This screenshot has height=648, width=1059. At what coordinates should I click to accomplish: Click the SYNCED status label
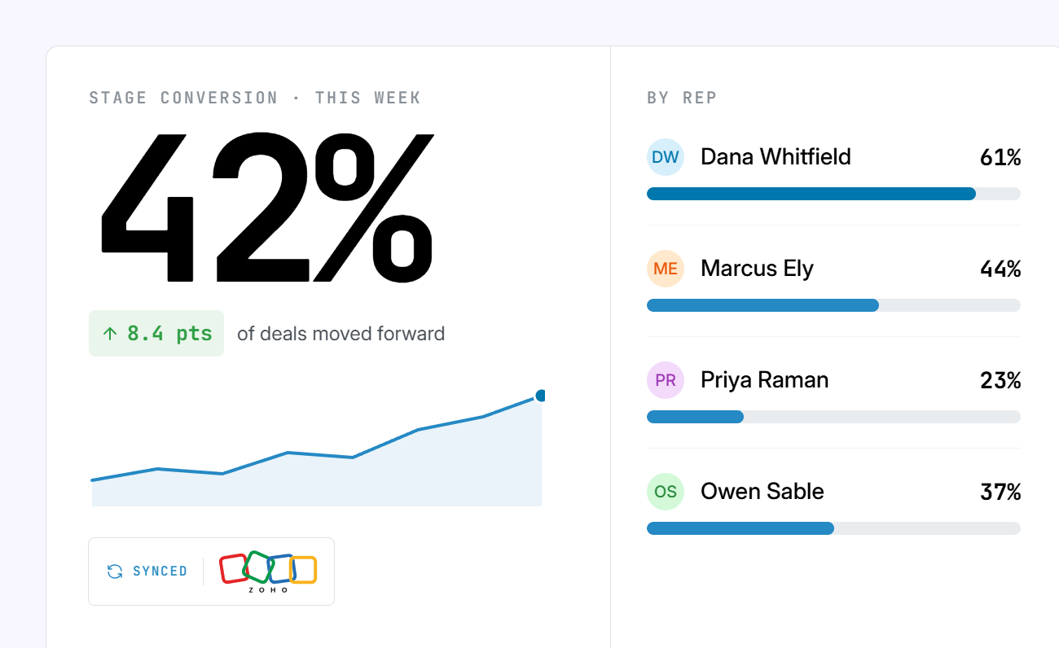pos(160,571)
